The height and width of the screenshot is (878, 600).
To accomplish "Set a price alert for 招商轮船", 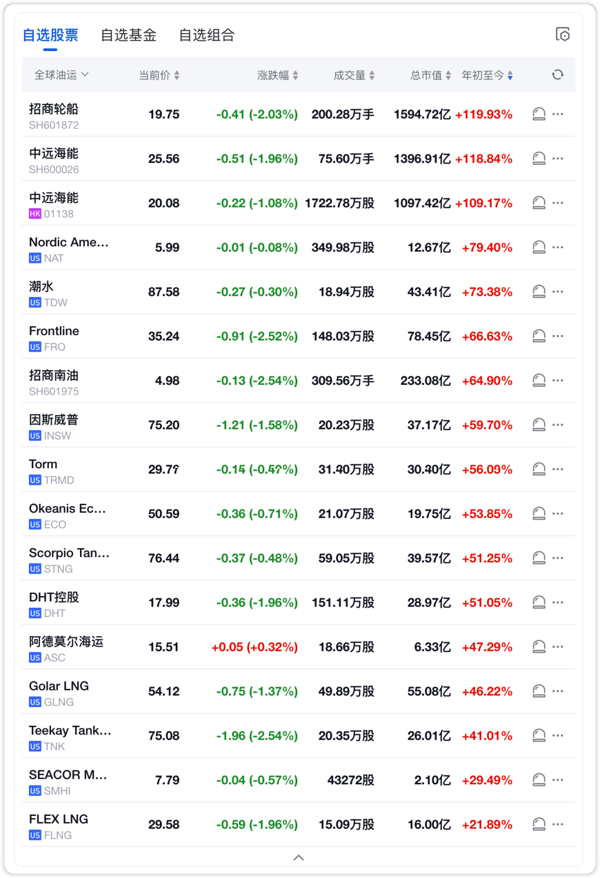I will [539, 114].
